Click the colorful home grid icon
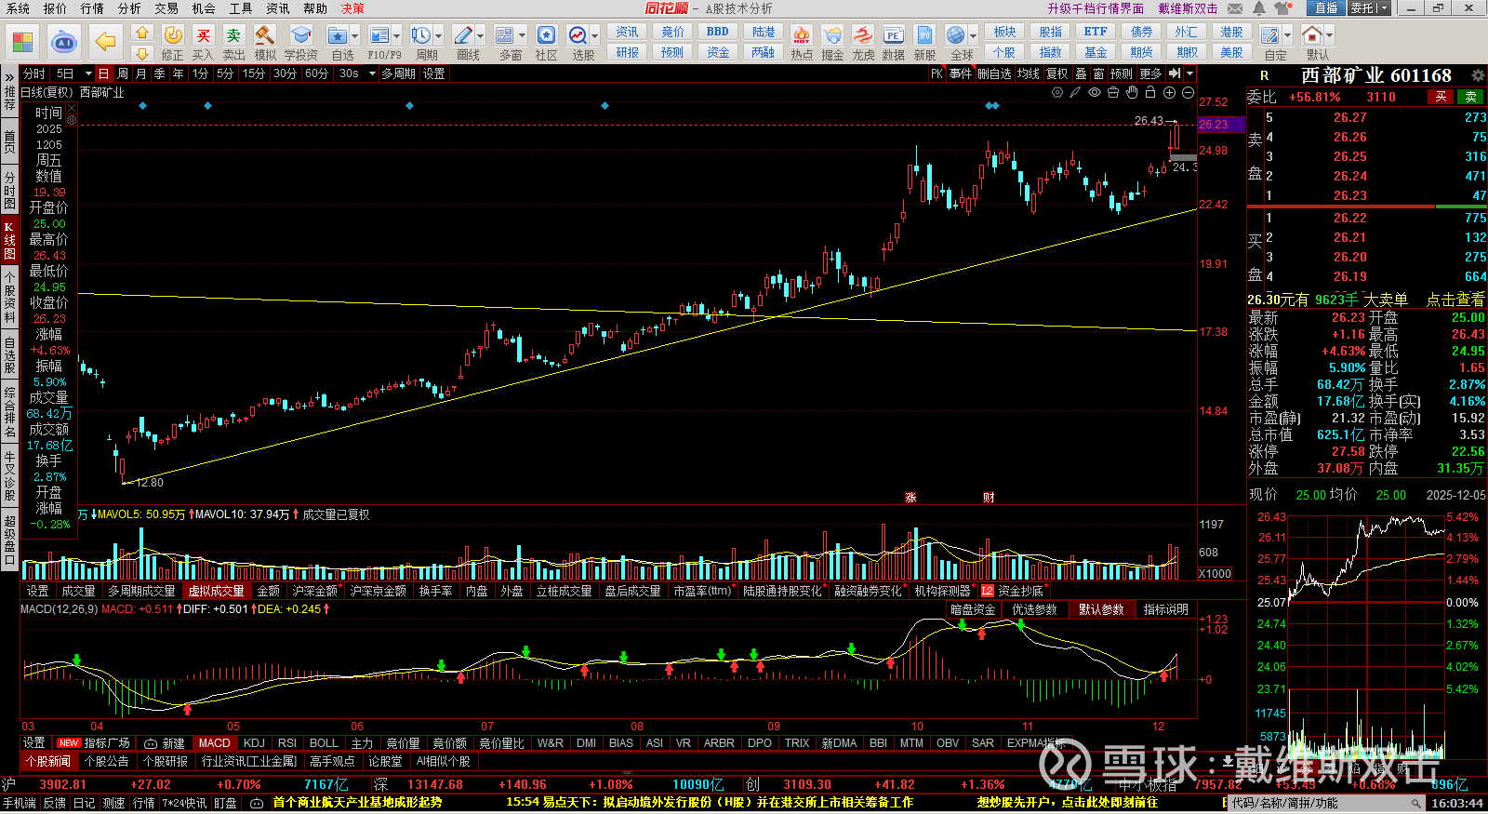Image resolution: width=1488 pixels, height=814 pixels. point(22,42)
